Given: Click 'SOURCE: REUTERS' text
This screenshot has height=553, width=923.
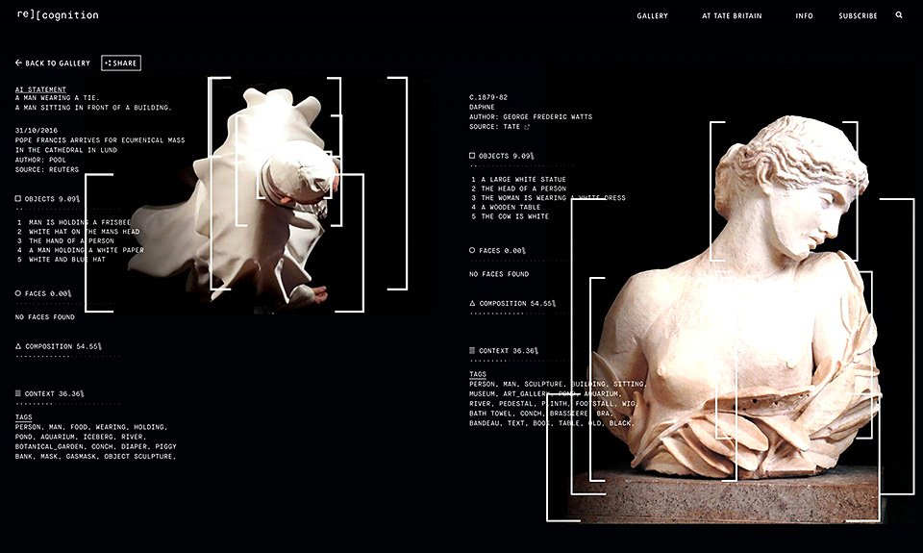Looking at the screenshot, I should pyautogui.click(x=47, y=169).
